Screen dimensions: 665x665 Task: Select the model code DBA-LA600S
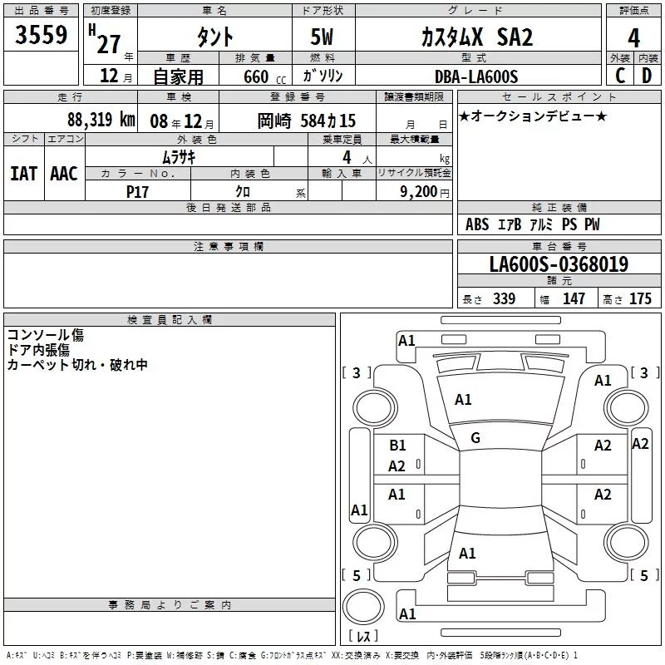click(x=476, y=76)
